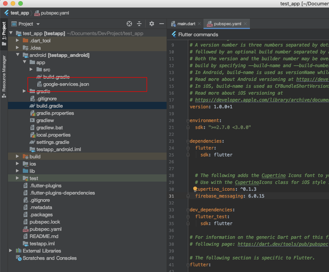This screenshot has height=272, width=329.
Task: Click the google-services.json file icon
Action: click(x=40, y=84)
